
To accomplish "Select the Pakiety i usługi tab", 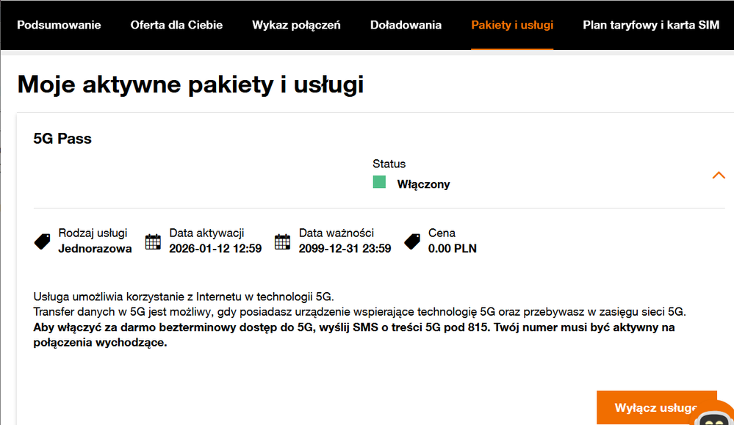I will [x=512, y=25].
